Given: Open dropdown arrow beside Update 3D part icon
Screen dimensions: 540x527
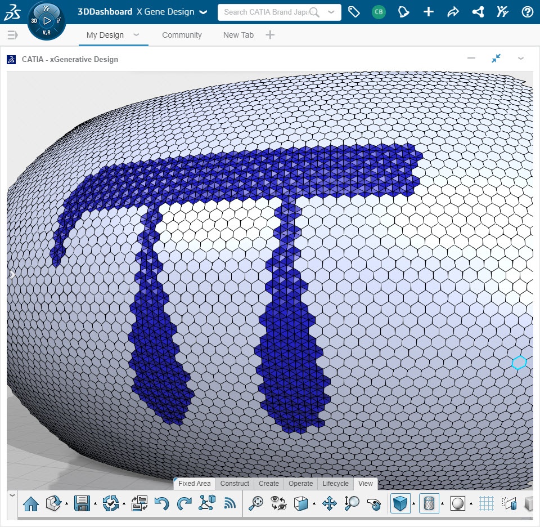Looking at the screenshot, I should [x=66, y=504].
